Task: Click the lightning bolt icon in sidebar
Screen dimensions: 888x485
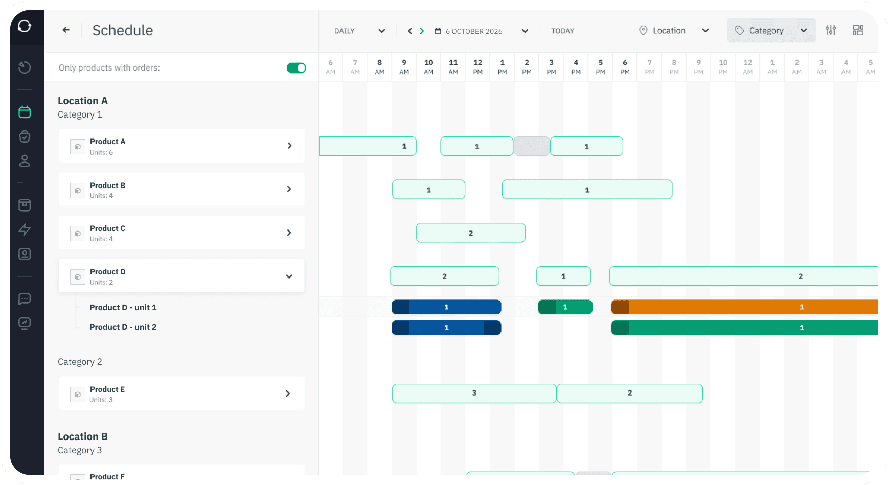Action: pyautogui.click(x=25, y=229)
